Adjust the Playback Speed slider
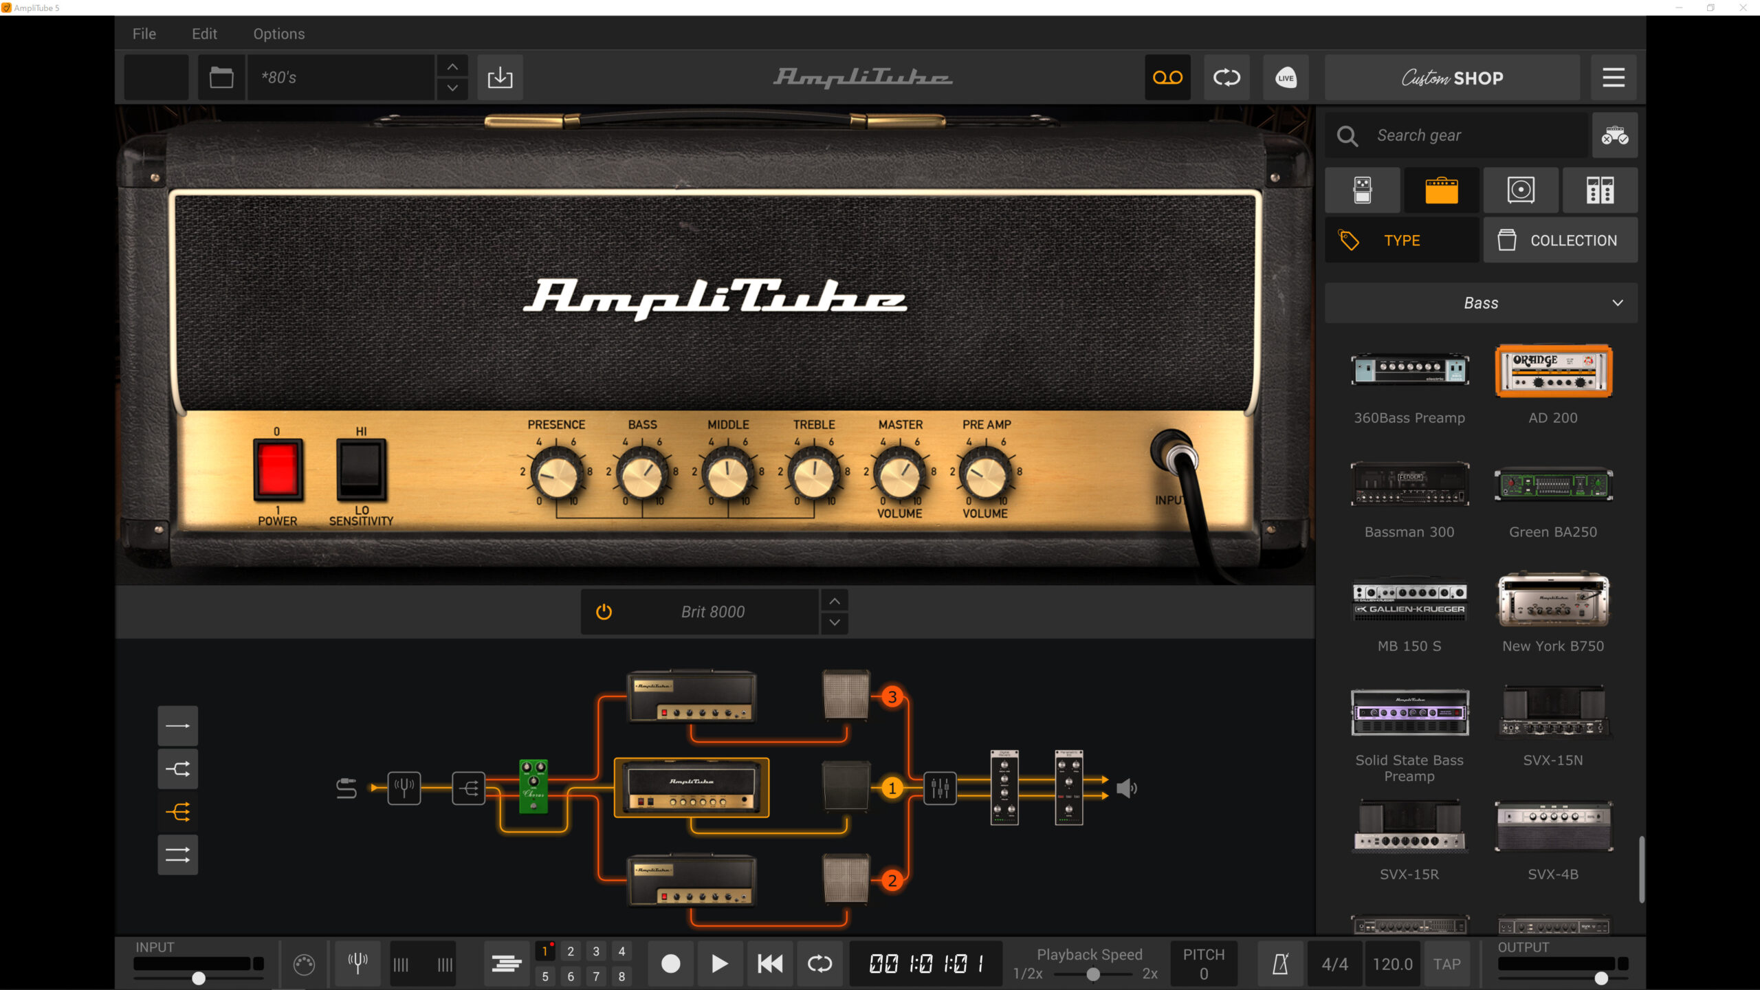Image resolution: width=1760 pixels, height=990 pixels. coord(1093,974)
